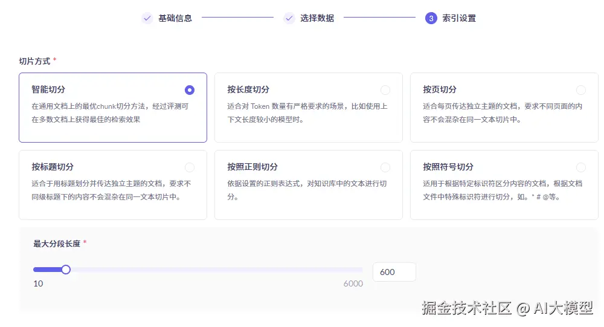604x327 pixels.
Task: Click the max segment length input showing 600
Action: point(394,272)
